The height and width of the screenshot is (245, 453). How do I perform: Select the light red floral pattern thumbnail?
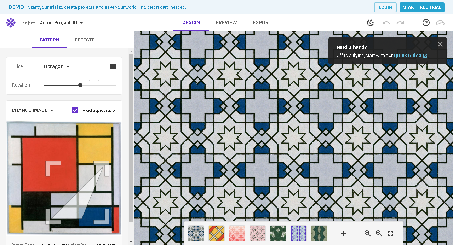coord(237,233)
